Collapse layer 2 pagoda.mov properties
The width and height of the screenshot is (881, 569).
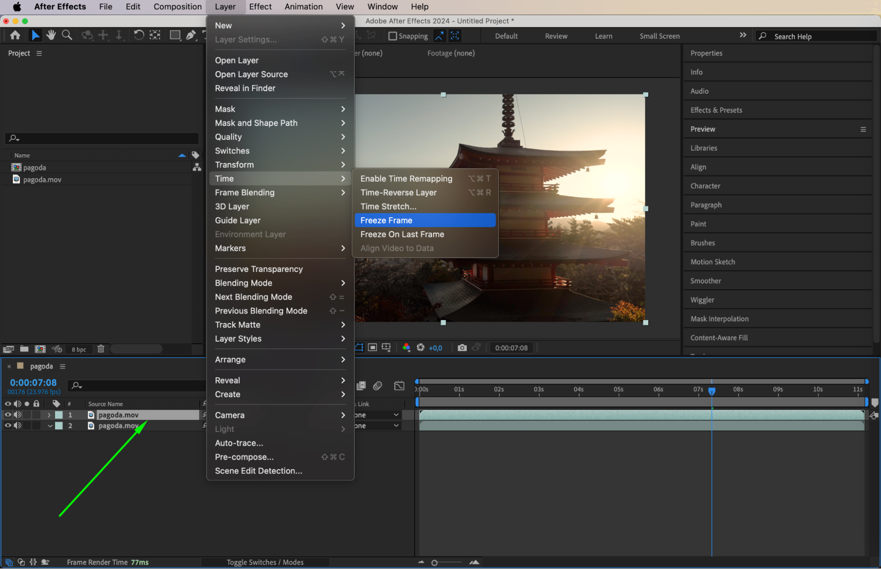50,426
